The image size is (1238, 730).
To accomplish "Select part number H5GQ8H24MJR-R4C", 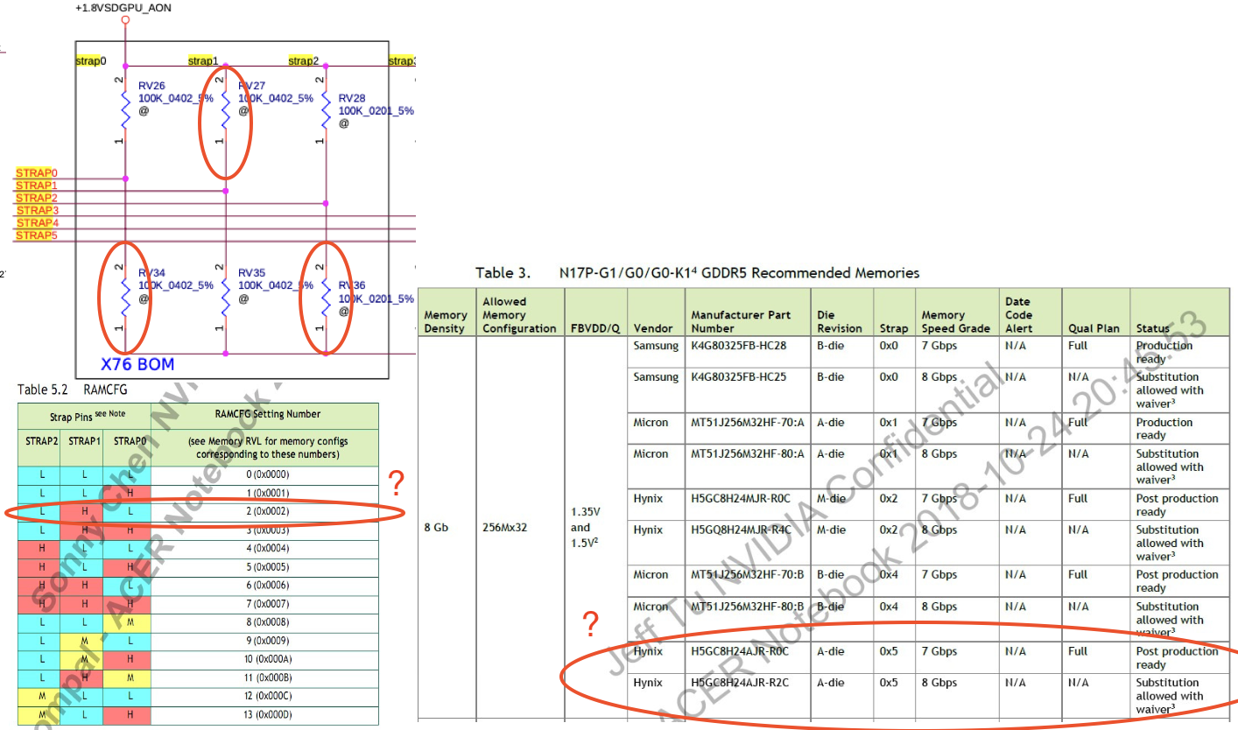I will coord(740,530).
